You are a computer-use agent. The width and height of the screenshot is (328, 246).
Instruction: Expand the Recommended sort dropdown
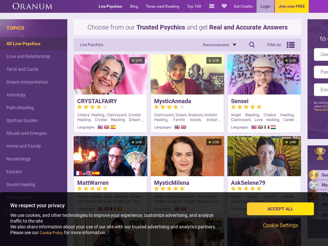[219, 45]
